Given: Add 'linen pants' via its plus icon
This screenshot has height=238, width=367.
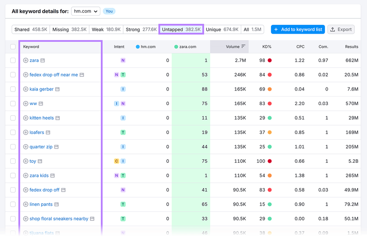Looking at the screenshot, I should pos(26,204).
